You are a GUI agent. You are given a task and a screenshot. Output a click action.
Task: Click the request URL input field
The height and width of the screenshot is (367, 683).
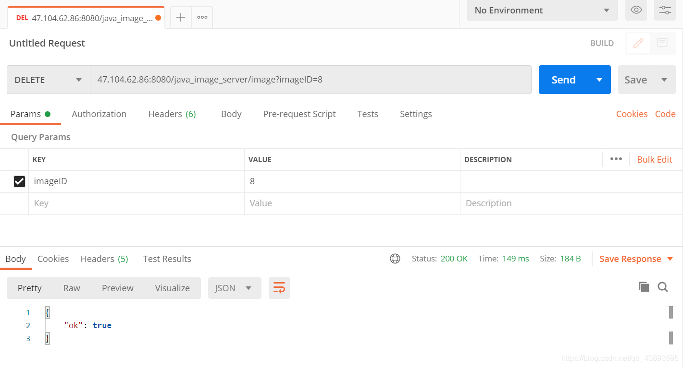coord(310,80)
